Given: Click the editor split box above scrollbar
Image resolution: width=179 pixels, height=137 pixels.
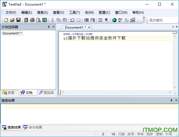Looking at the screenshot, I should [x=175, y=33].
